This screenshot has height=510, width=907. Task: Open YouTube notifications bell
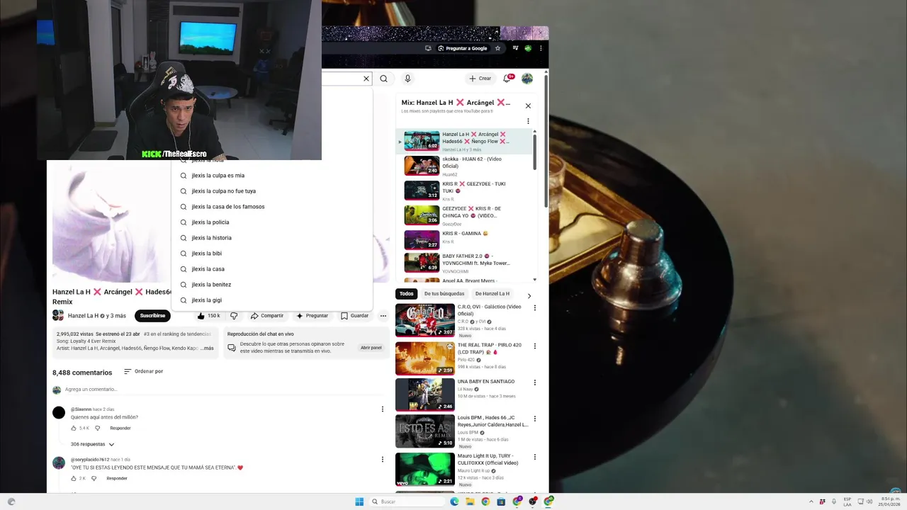[507, 79]
